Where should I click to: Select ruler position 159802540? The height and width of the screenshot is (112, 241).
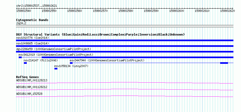coord(24,11)
